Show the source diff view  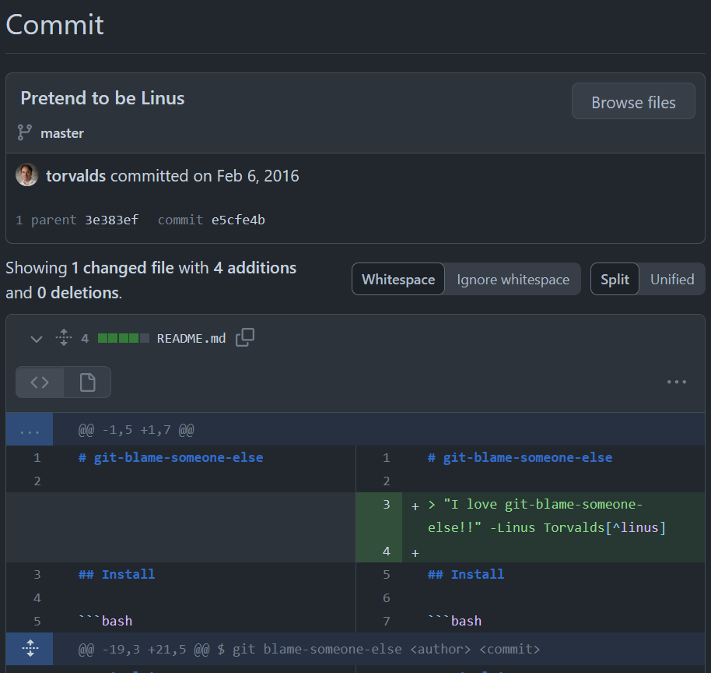tap(40, 382)
